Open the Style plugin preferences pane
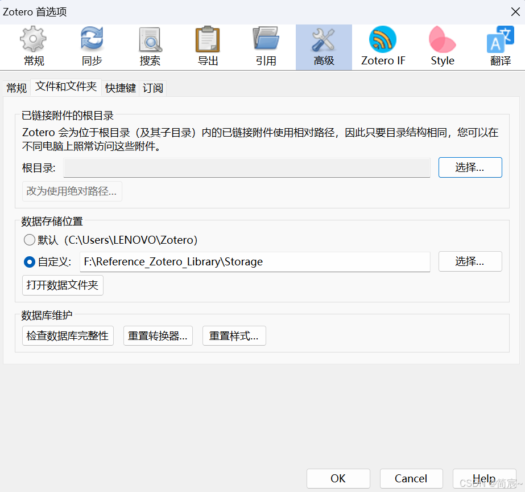This screenshot has width=525, height=492. click(x=443, y=47)
